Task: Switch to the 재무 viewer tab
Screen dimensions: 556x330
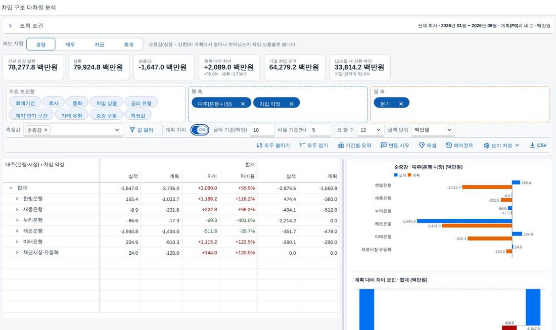Action: click(70, 44)
